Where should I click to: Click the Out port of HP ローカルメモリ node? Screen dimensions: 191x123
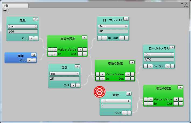(x=127, y=38)
